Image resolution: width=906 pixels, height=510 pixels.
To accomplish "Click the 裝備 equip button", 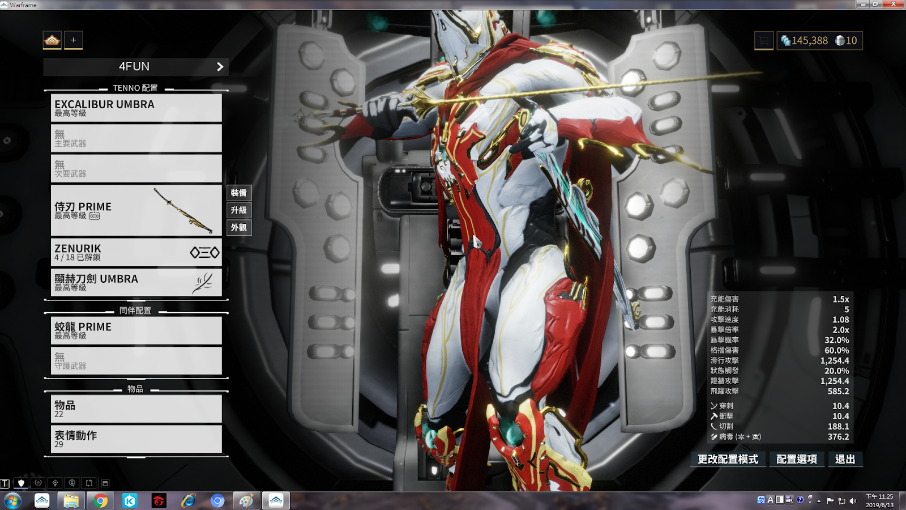I will [x=239, y=193].
